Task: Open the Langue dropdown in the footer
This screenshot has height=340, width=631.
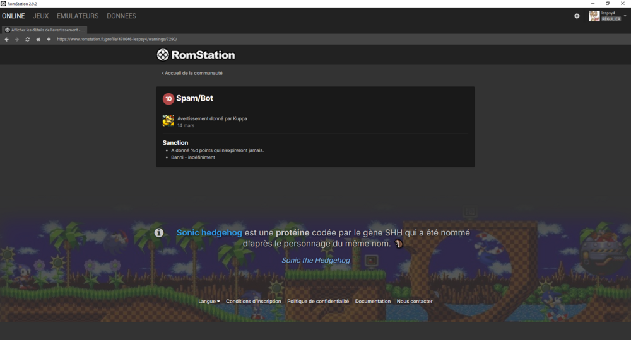Action: tap(209, 302)
